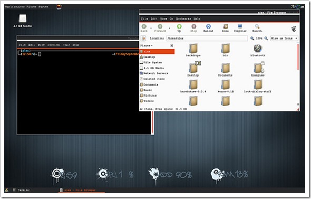This screenshot has height=199, width=311.
Task: Open Tabs menu in Terminal window
Action: click(x=66, y=45)
